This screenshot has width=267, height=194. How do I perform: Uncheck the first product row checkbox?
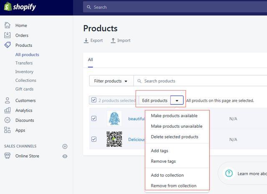click(x=94, y=118)
